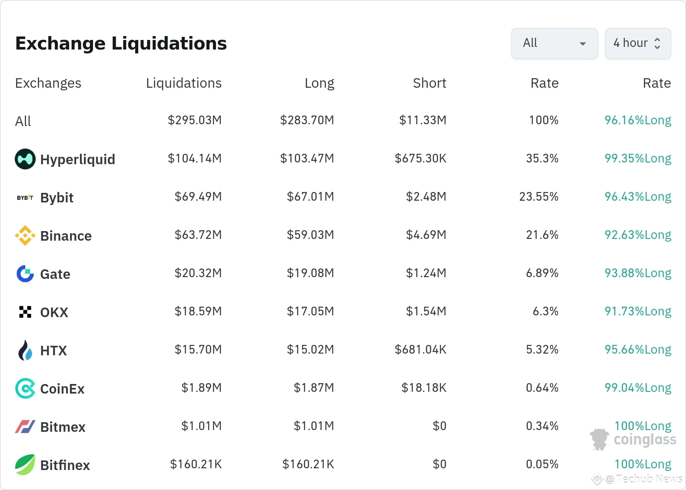Open the All filter dropdown
Screen dimensions: 686x490
point(554,43)
